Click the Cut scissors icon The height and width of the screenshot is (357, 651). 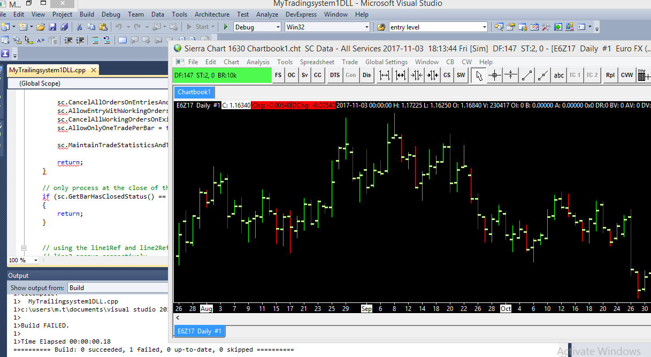[79, 27]
